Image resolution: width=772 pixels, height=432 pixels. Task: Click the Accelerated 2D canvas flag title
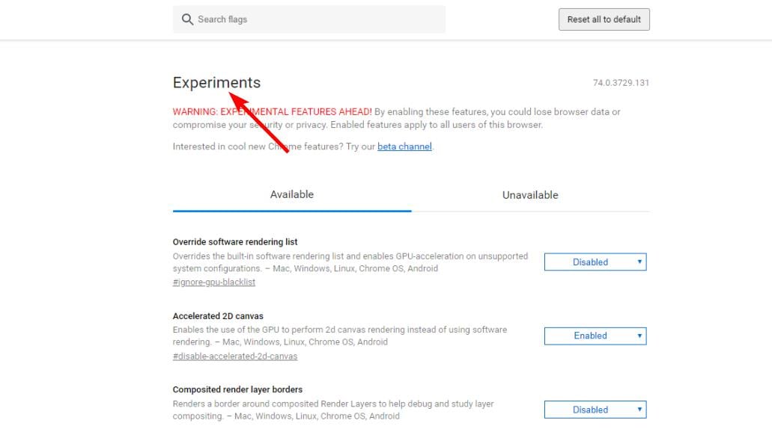(x=218, y=316)
